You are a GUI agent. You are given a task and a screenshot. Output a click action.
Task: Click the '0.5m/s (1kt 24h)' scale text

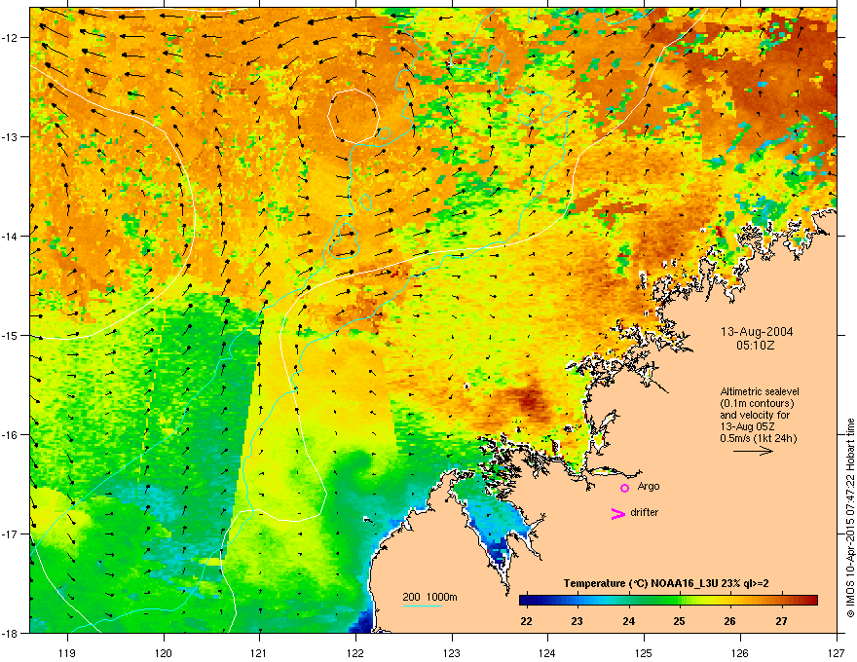pos(758,438)
